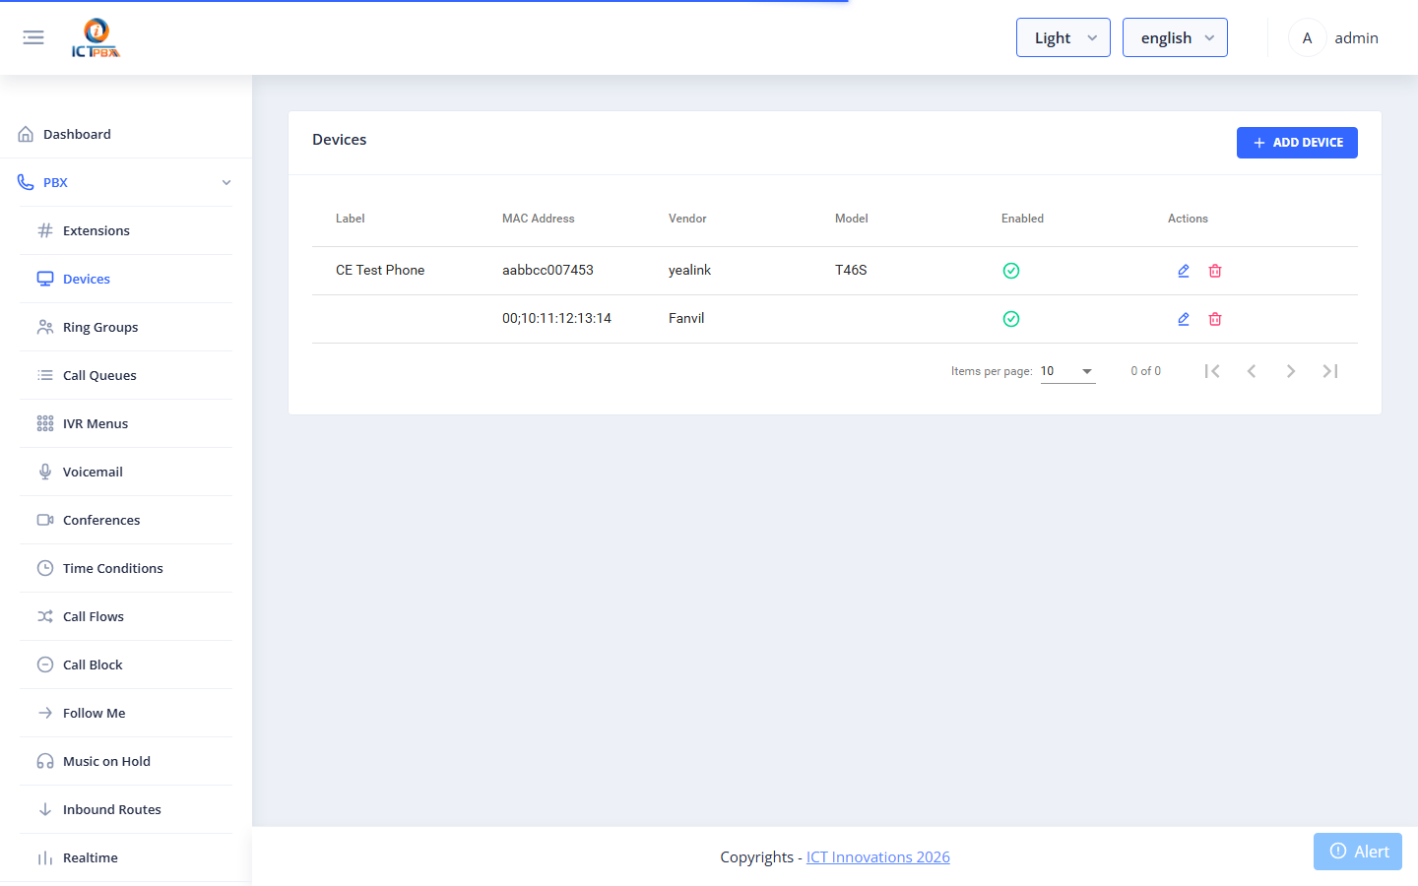Click the Alert button

pos(1358,852)
